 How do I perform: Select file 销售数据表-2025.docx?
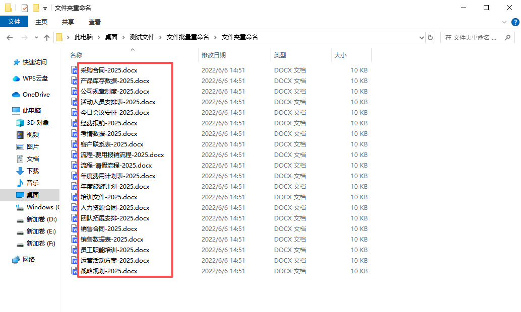[112, 240]
